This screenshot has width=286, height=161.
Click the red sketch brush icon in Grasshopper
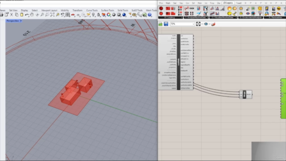[x=213, y=24]
